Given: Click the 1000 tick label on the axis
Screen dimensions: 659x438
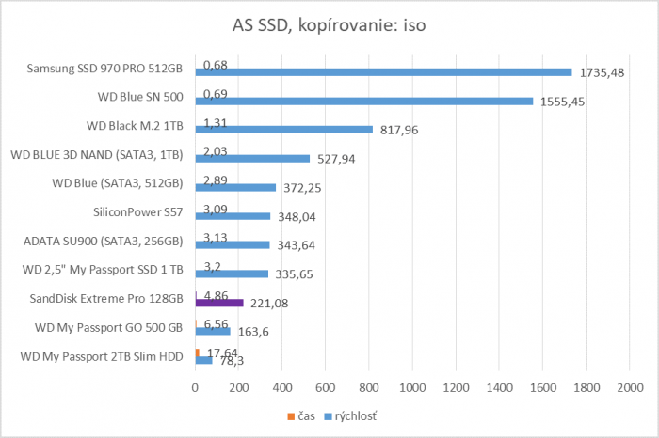Looking at the screenshot, I should pos(412,387).
